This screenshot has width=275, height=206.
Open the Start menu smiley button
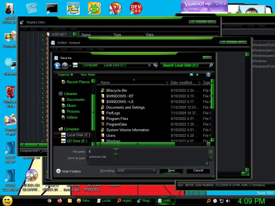pyautogui.click(x=8, y=201)
